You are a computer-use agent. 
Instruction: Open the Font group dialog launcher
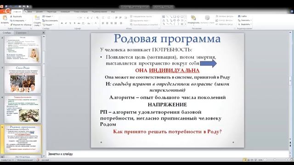pos(98,28)
